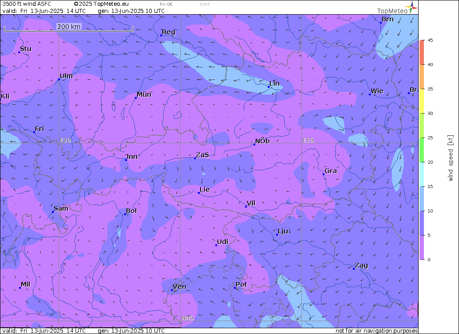The height and width of the screenshot is (334, 459).
Task: Click the legend tick value "10"
Action: point(430,211)
